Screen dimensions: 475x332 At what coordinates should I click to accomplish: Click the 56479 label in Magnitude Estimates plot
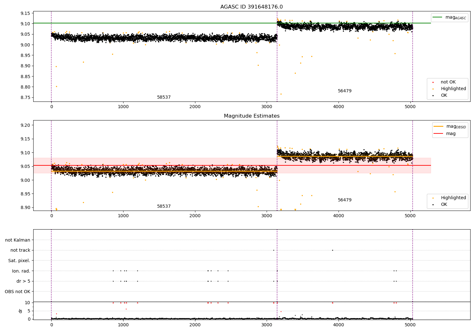[x=345, y=200]
